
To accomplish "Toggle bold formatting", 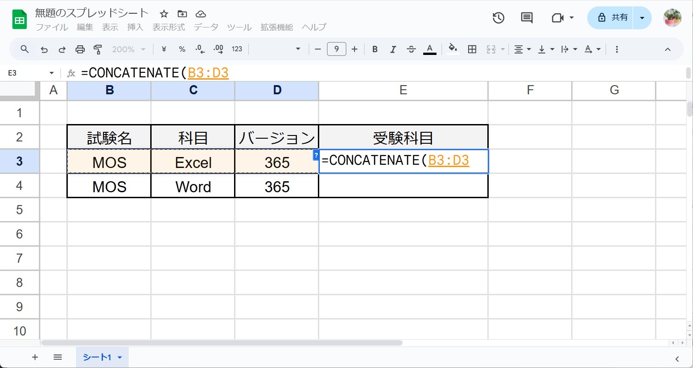I will (375, 49).
